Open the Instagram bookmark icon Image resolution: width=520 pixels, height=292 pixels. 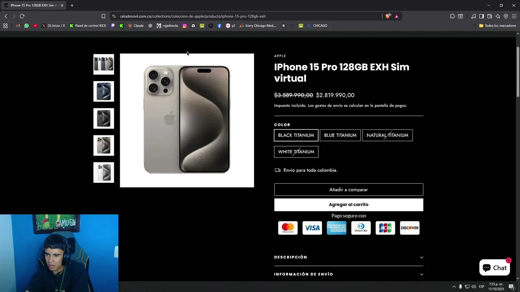(x=184, y=26)
